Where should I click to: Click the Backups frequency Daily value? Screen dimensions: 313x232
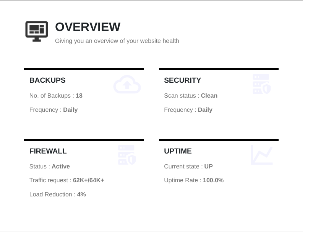(70, 110)
